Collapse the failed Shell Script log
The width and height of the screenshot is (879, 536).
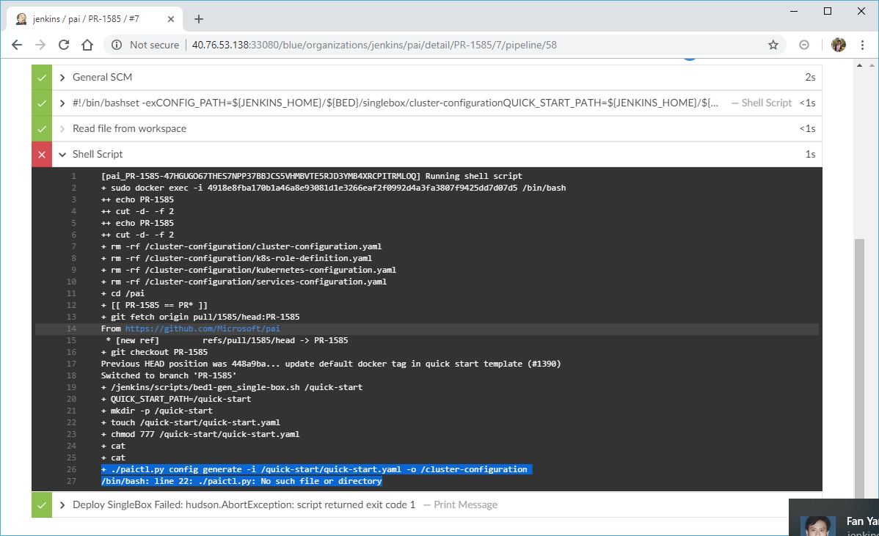62,154
